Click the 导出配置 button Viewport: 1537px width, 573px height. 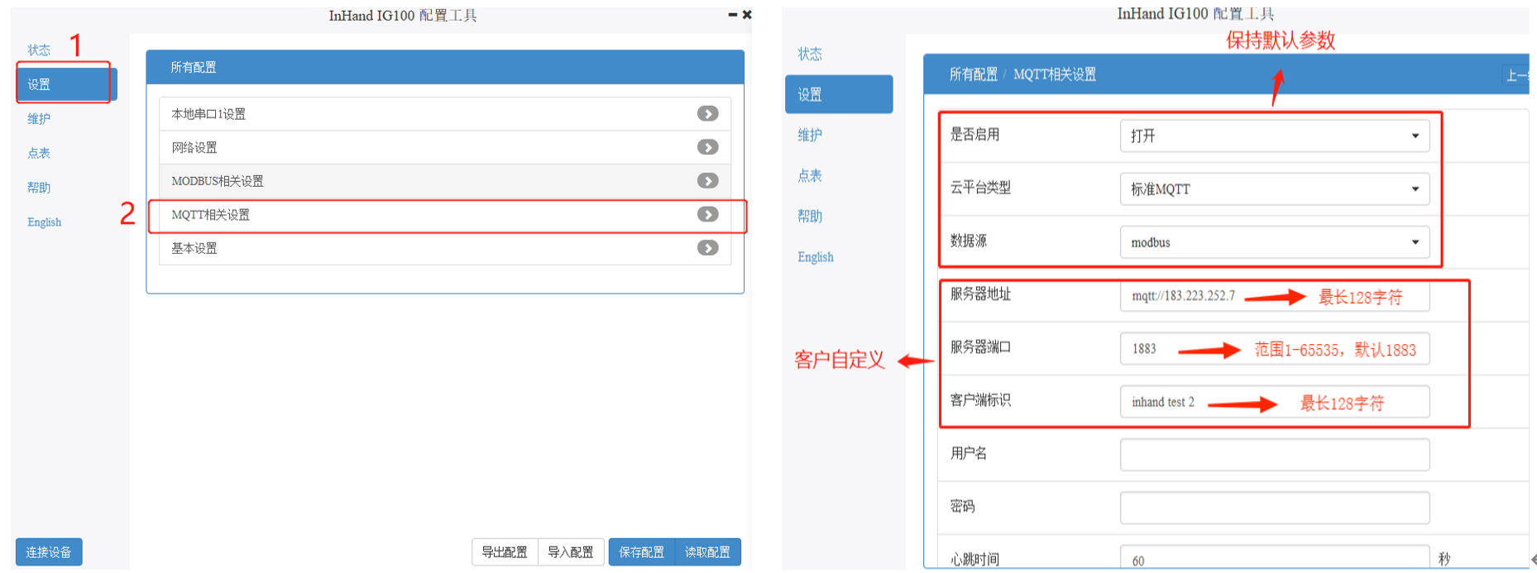[x=505, y=552]
